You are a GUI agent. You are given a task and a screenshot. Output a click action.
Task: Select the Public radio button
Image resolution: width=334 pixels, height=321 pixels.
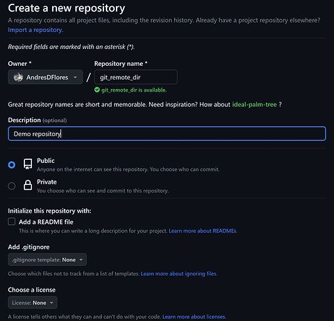coord(11,165)
